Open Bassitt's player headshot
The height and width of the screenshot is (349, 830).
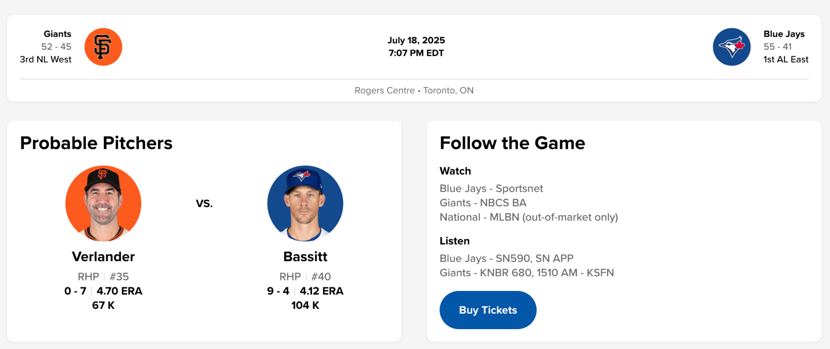(305, 203)
